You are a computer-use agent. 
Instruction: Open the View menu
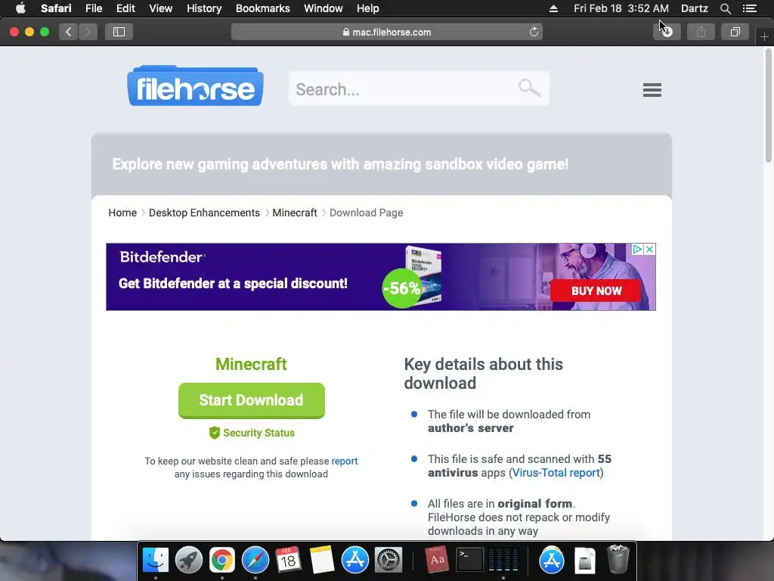160,8
